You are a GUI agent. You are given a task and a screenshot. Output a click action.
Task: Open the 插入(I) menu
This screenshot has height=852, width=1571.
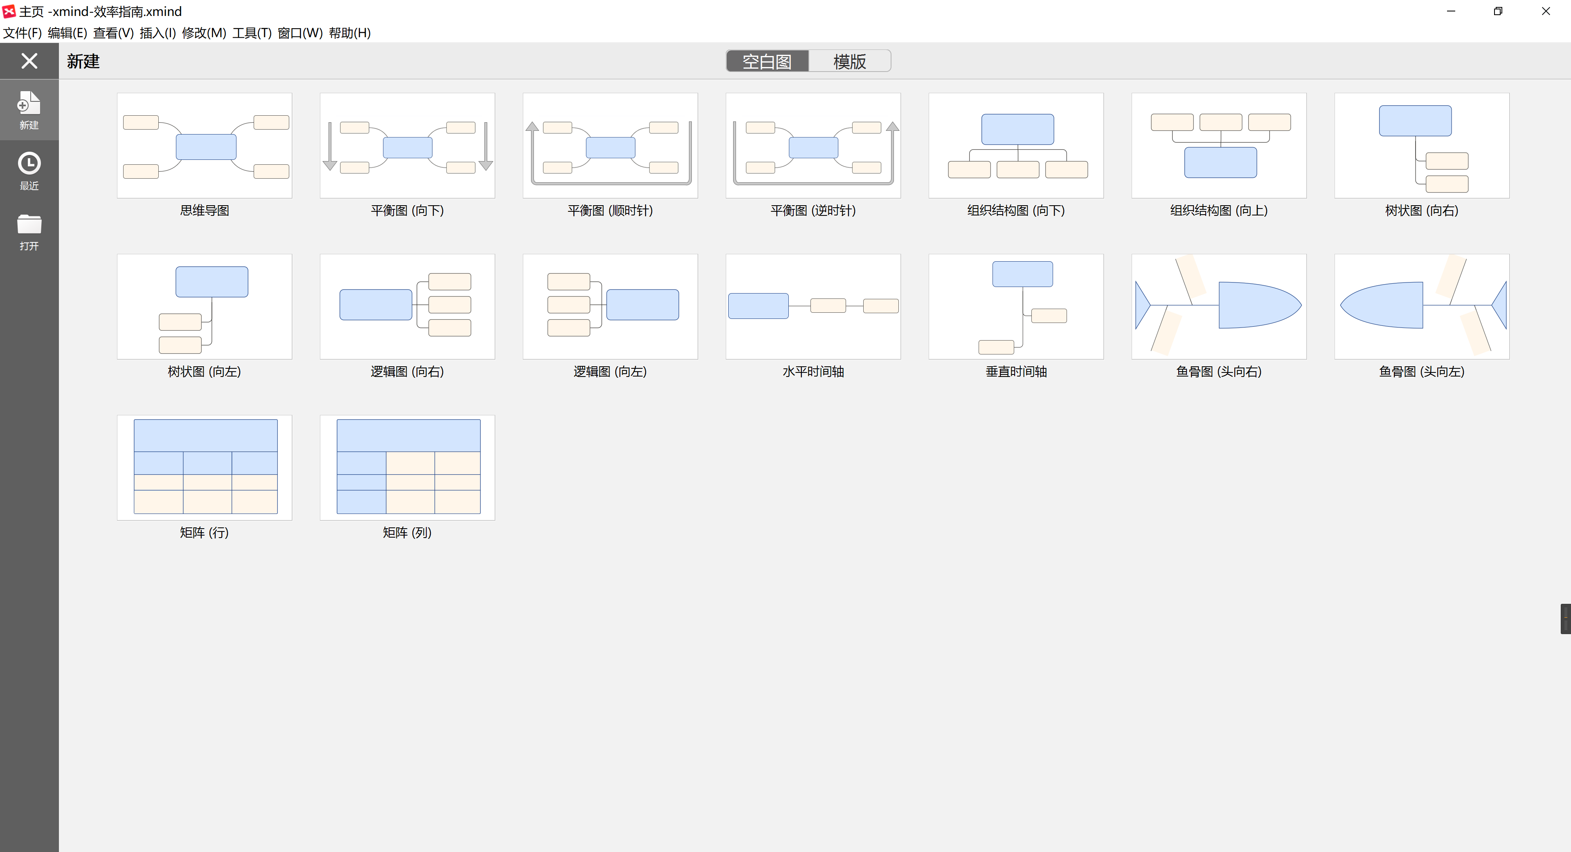click(158, 33)
